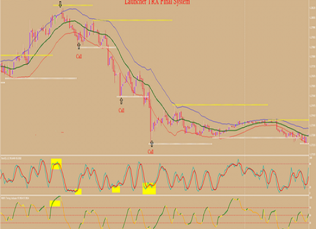This screenshot has width=316, height=229.
Task: Click the small yellow box at the first stochastic oversold low
Action: [x=78, y=192]
